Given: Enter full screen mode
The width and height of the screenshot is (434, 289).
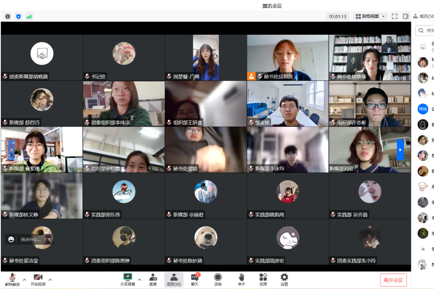Looking at the screenshot, I should tap(394, 16).
